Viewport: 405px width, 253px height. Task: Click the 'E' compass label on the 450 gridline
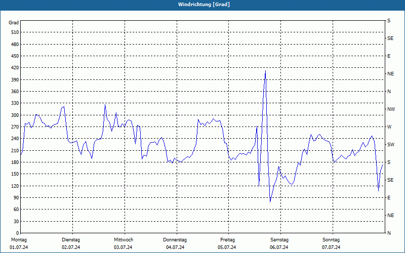coord(389,56)
